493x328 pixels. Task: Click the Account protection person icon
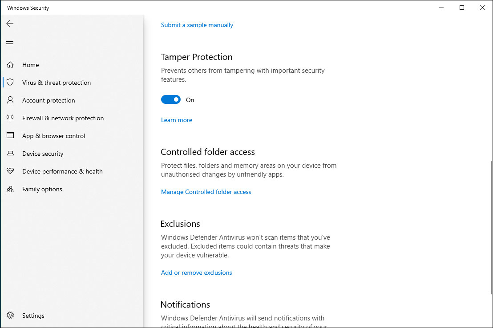point(10,100)
